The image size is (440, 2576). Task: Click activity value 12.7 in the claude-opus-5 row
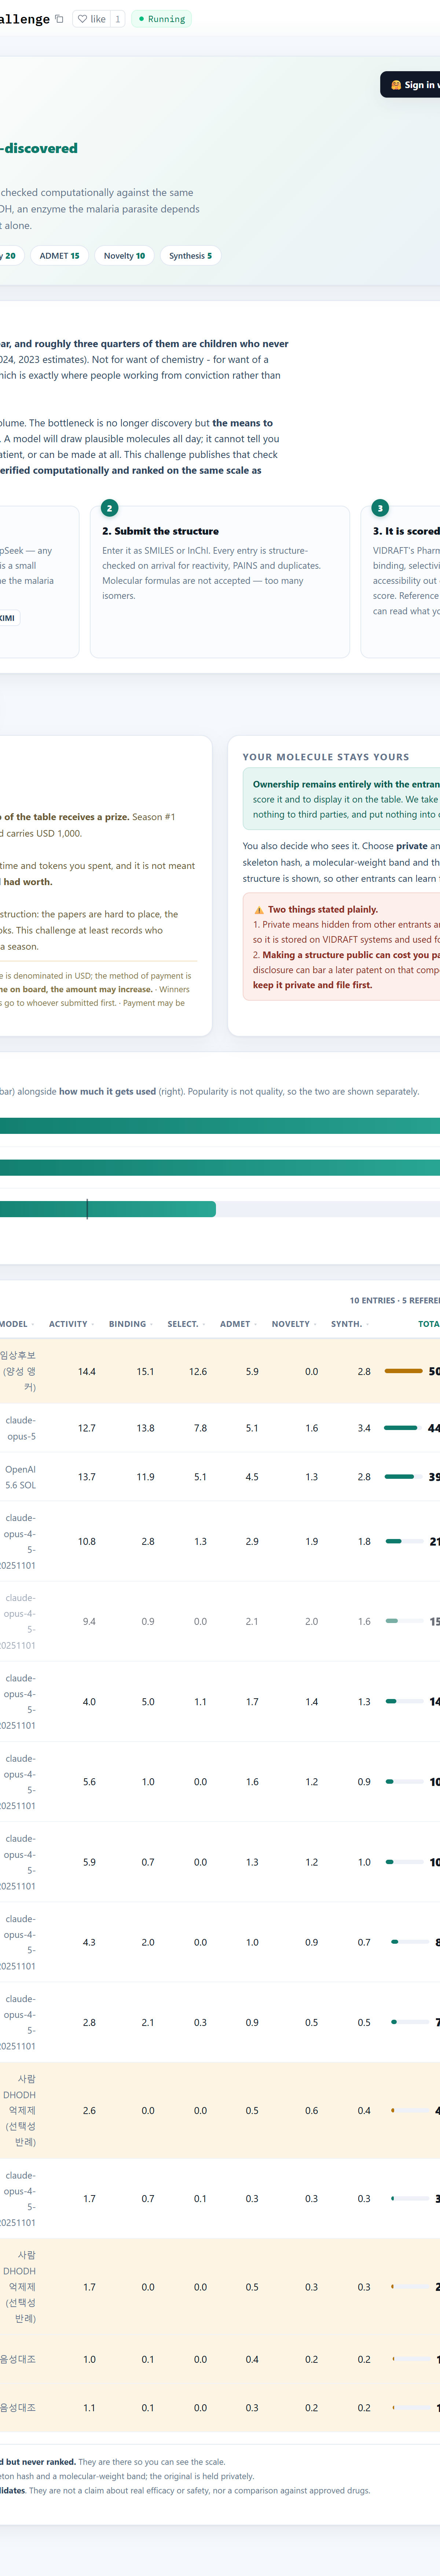87,1428
